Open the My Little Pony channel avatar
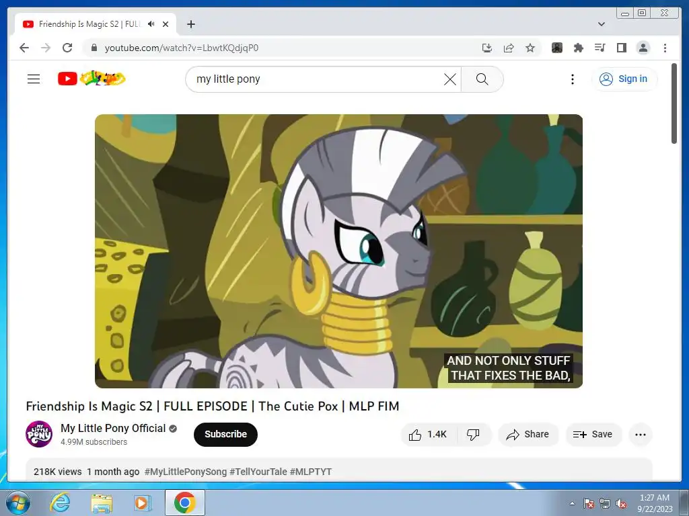 pos(39,434)
